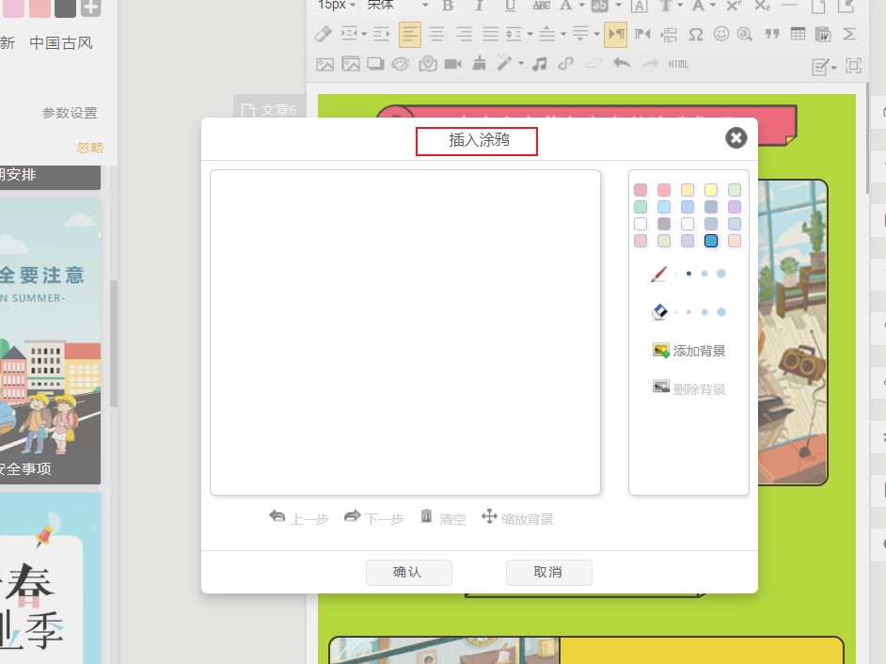Choose the largest brush size dot
The image size is (886, 664).
[721, 274]
